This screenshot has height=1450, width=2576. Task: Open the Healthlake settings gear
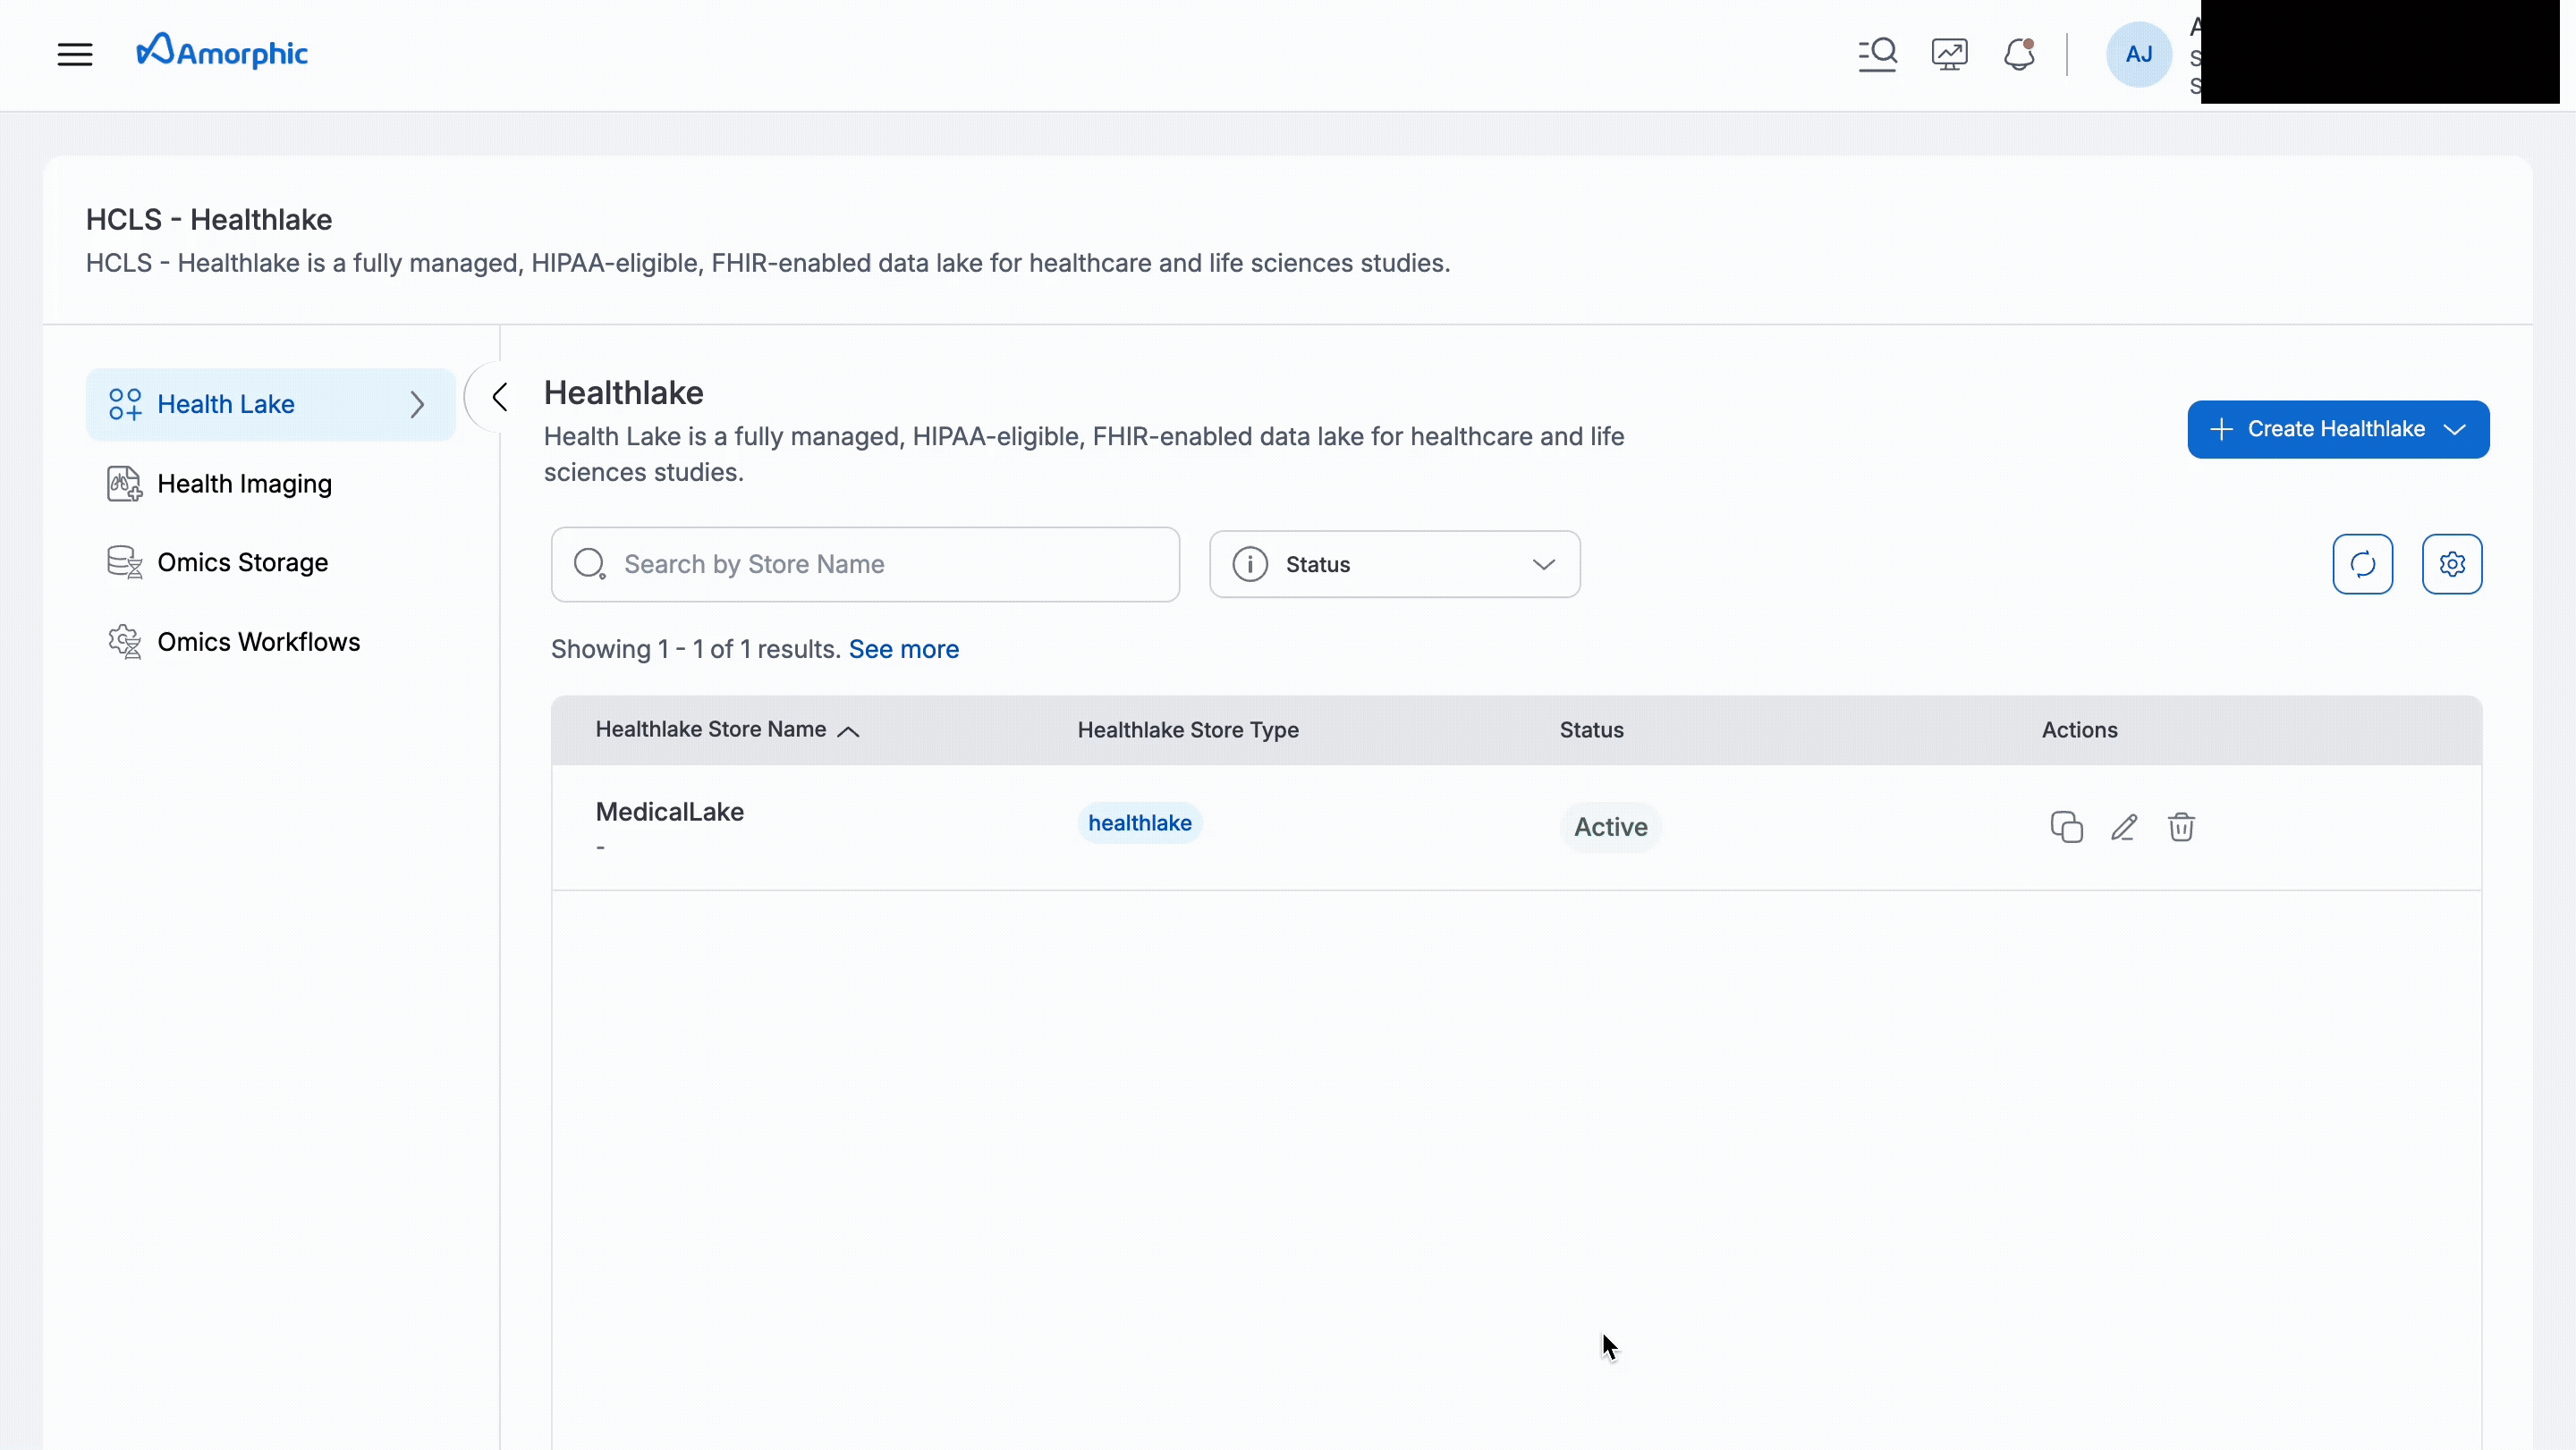tap(2452, 563)
